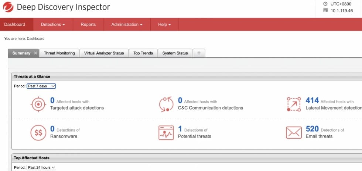
Task: Click the UTC+0800 clock icon
Action: [x=325, y=4]
